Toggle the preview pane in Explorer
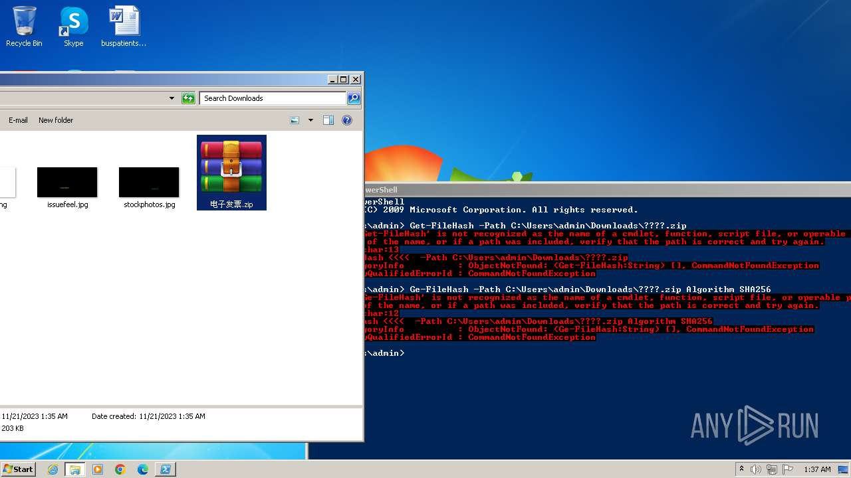Screen dimensions: 851x478 coord(328,120)
